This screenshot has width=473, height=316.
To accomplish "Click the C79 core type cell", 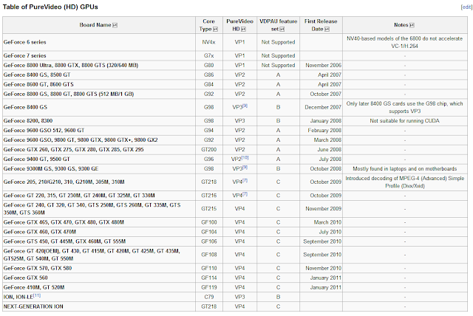I will [208, 297].
